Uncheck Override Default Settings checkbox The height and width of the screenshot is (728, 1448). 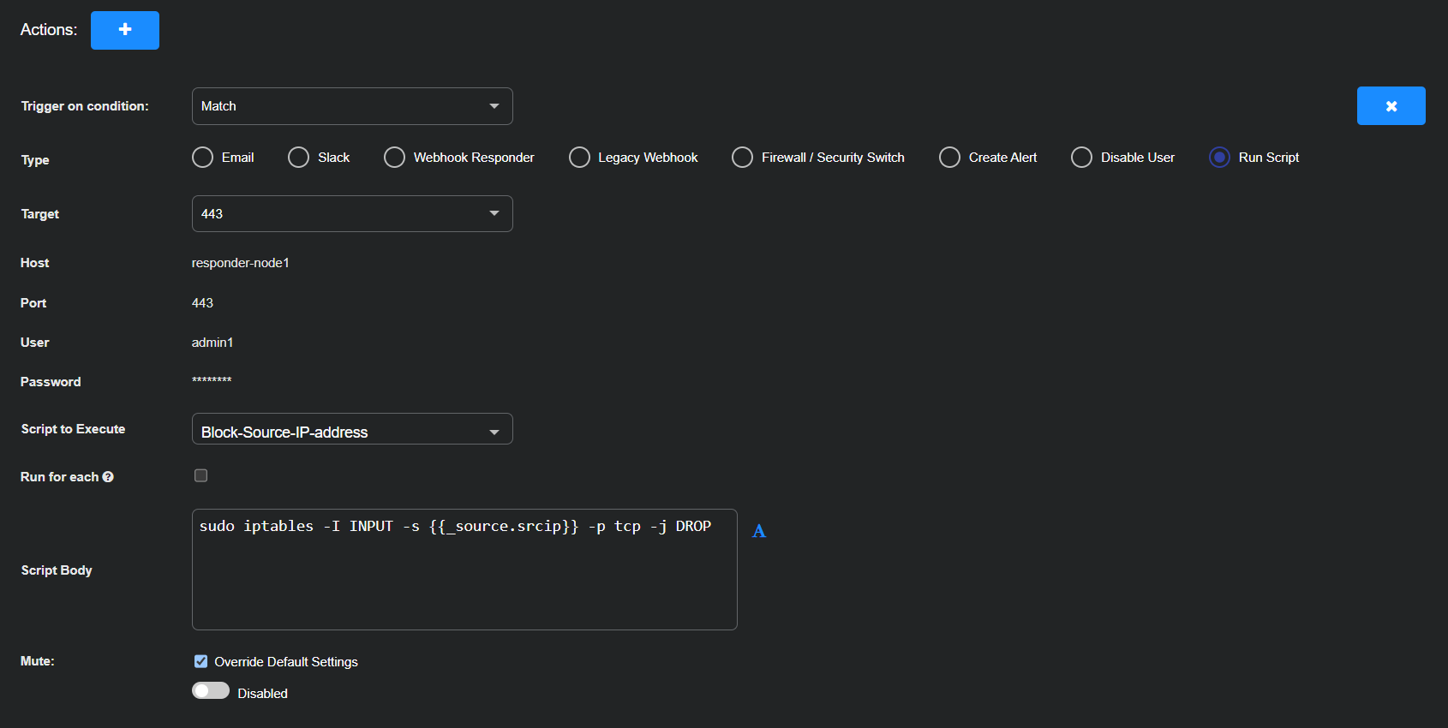pyautogui.click(x=201, y=661)
